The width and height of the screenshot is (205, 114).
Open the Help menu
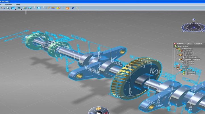click(x=18, y=5)
